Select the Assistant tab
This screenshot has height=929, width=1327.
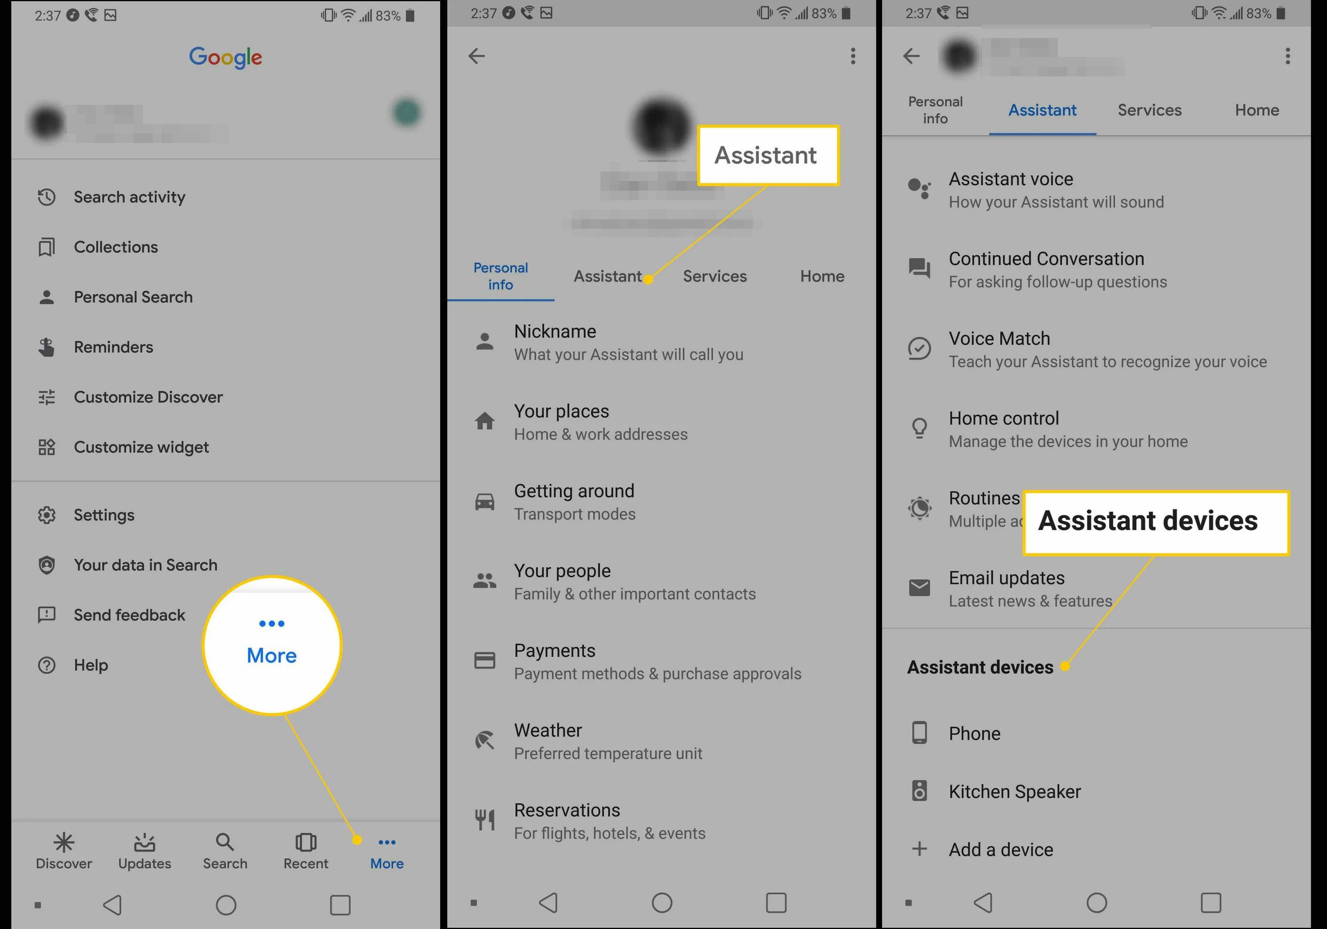point(606,276)
